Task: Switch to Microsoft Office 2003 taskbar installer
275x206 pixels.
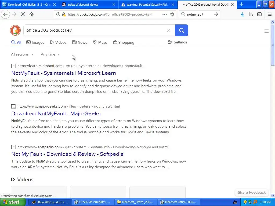Action: pos(178,202)
